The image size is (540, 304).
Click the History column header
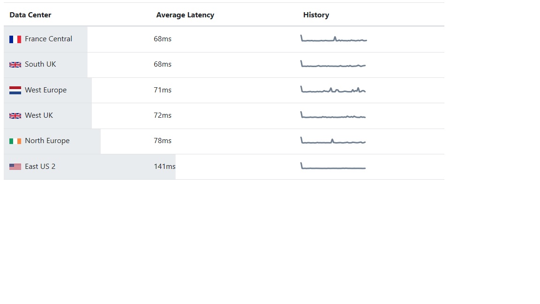(x=316, y=15)
